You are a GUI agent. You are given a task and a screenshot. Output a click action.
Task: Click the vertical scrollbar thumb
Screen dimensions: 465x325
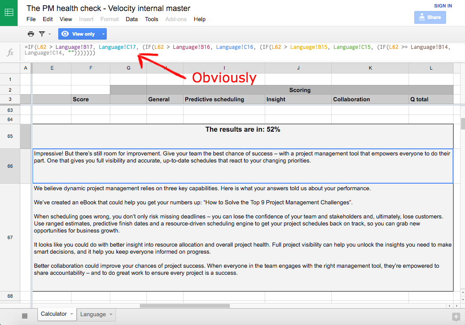(463, 124)
